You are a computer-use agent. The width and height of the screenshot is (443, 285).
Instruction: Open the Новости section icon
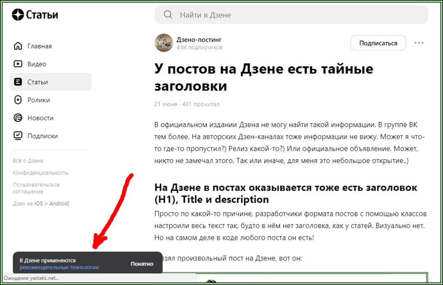18,118
